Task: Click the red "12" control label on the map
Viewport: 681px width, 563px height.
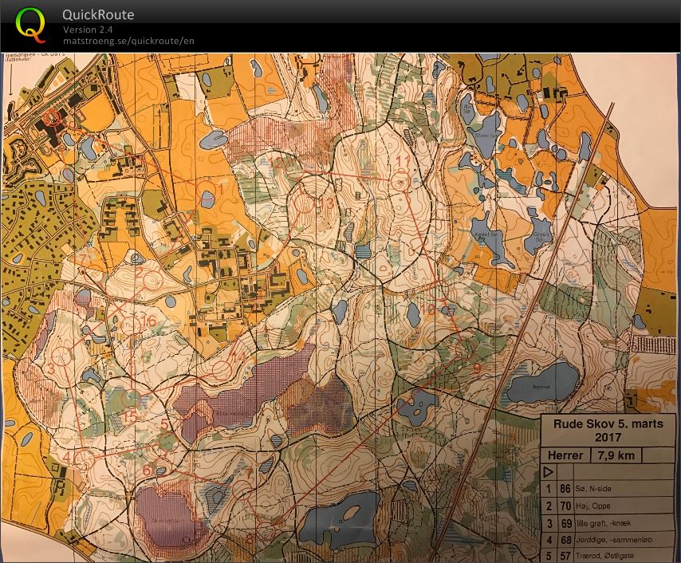Action: [x=276, y=163]
